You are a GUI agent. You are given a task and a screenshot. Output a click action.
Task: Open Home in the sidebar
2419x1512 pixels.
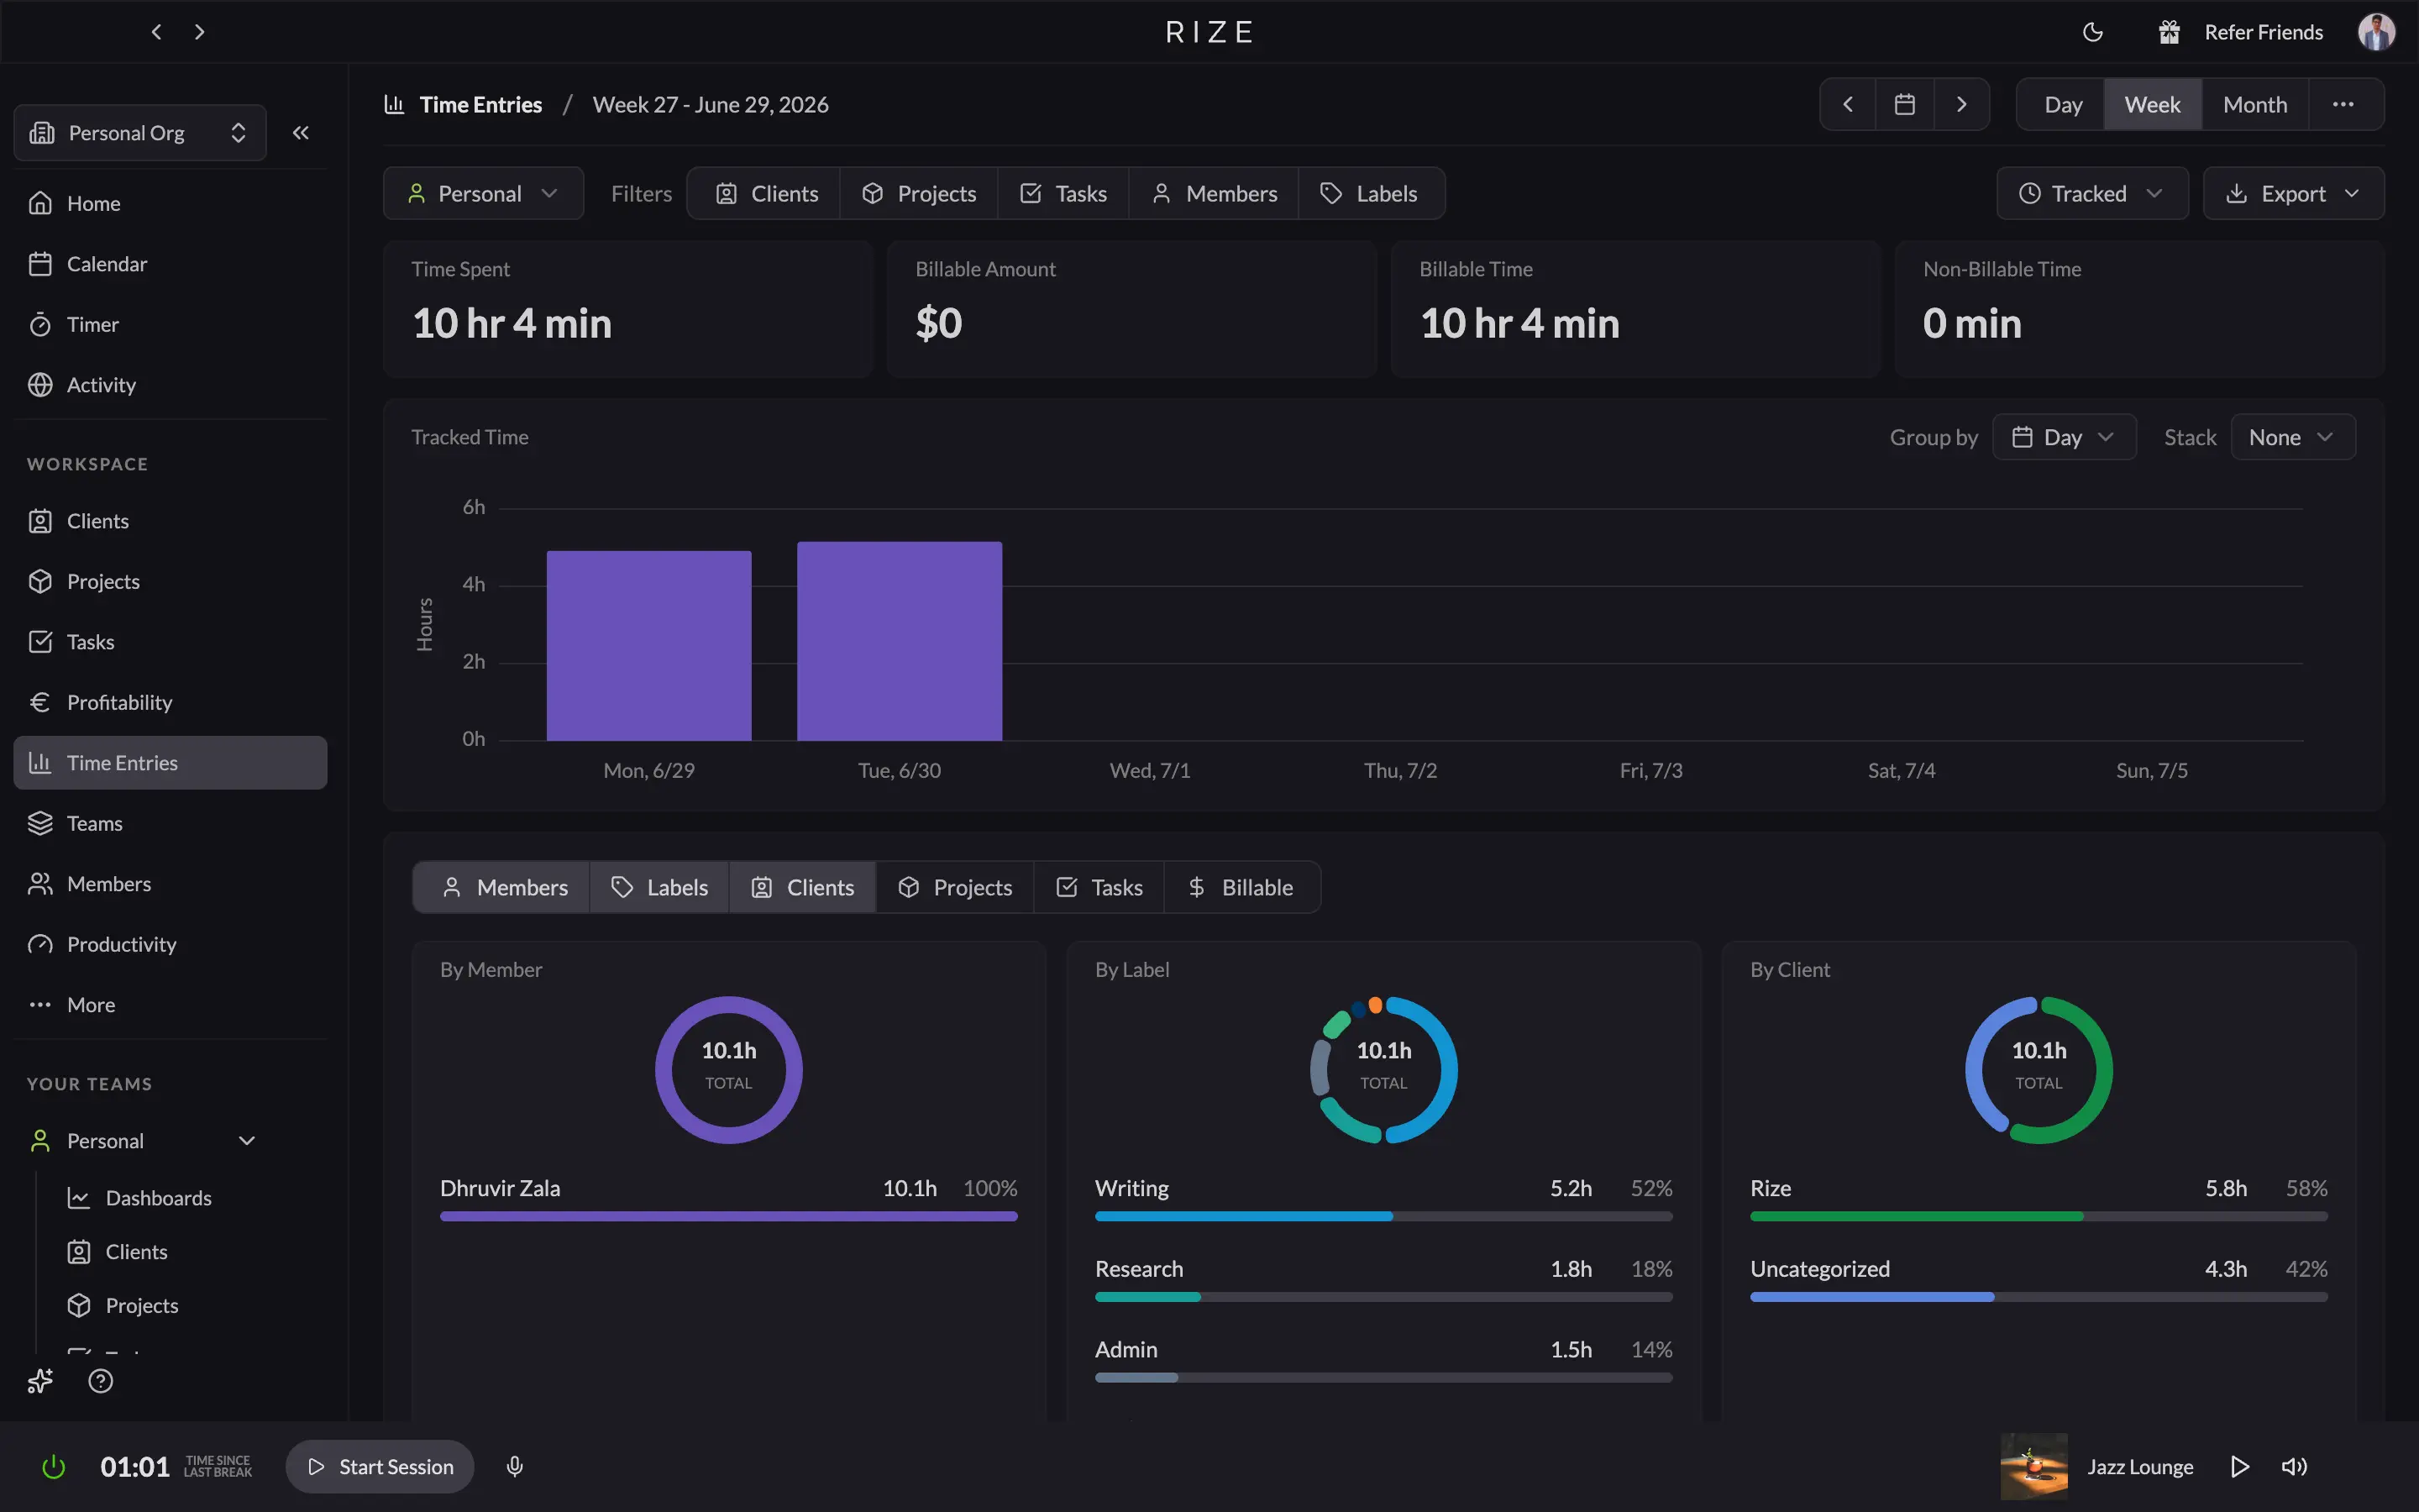point(170,203)
